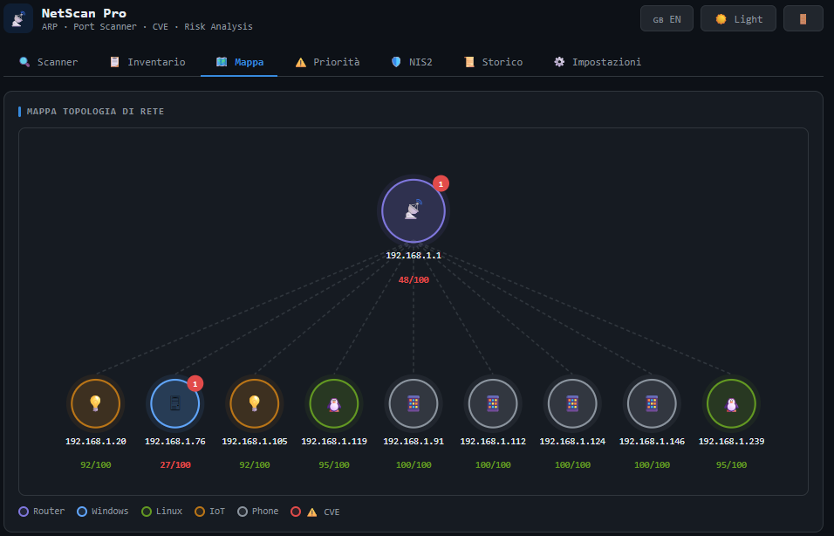Image resolution: width=834 pixels, height=536 pixels.
Task: Click the 100/100 score under 192.168.1.91
Action: tap(414, 465)
